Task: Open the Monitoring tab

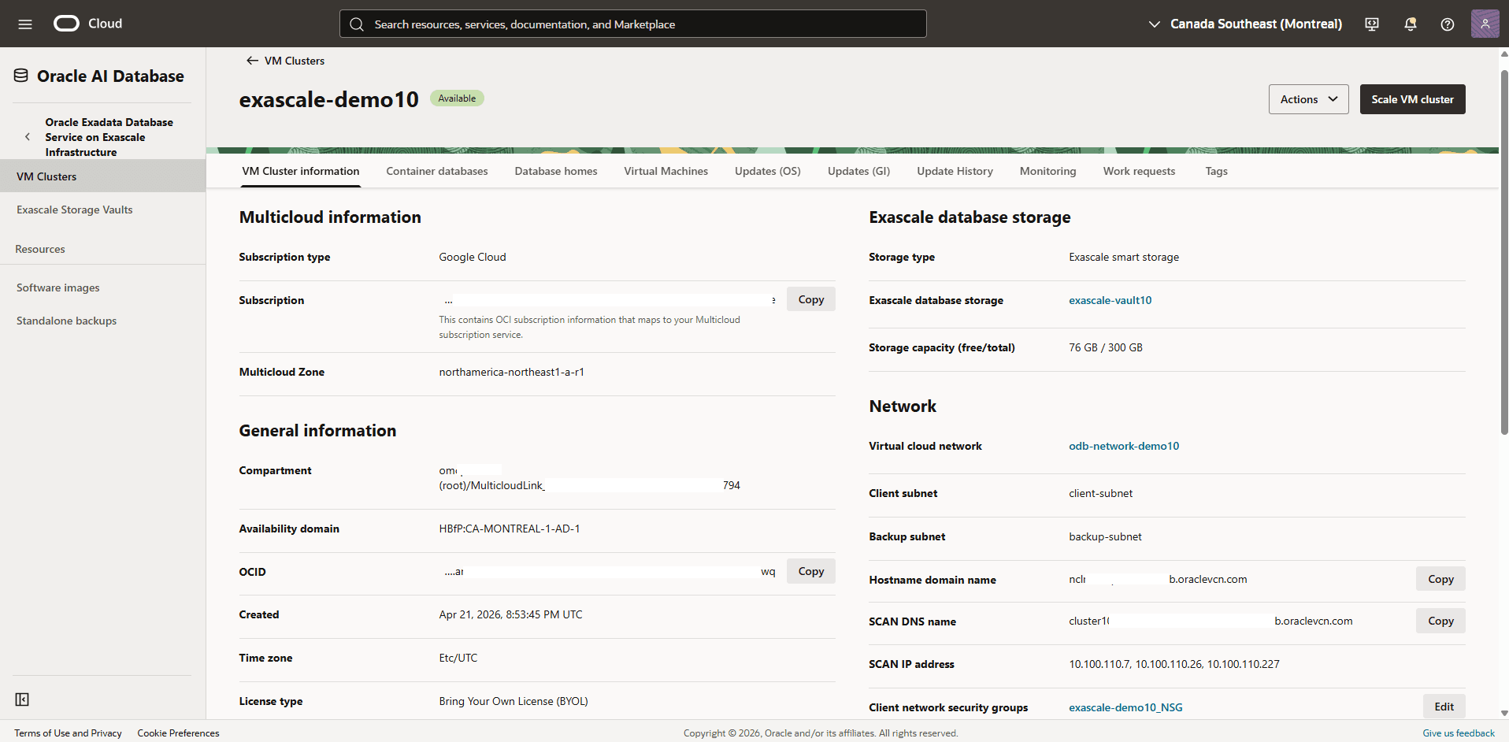Action: (x=1047, y=171)
